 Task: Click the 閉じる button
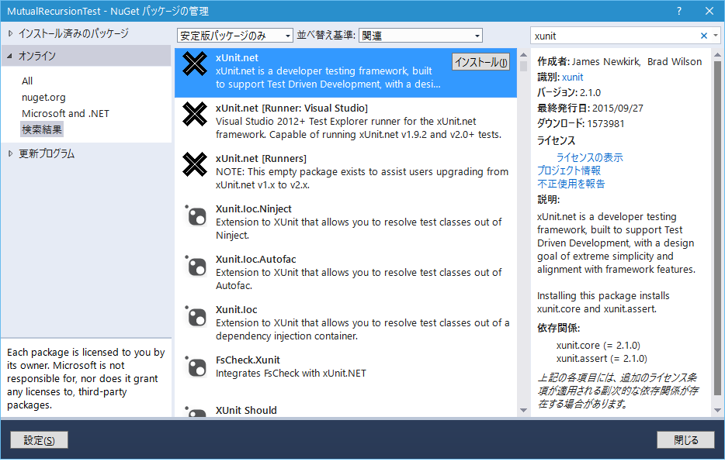685,440
